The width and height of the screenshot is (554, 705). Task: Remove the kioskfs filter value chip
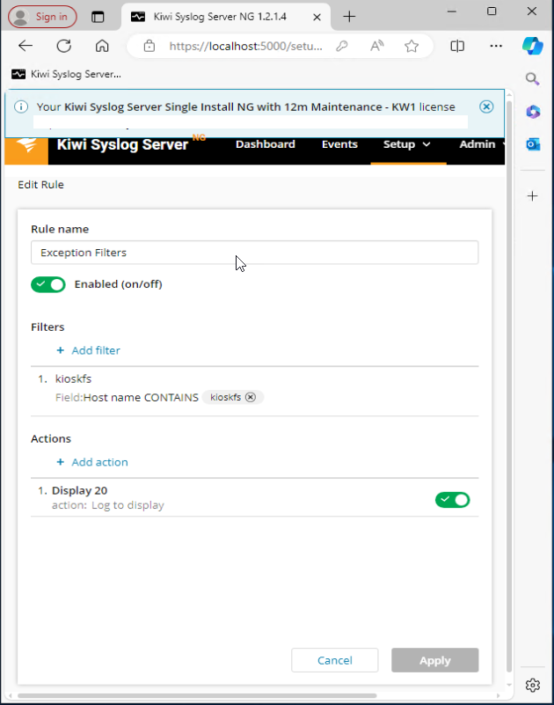tap(251, 397)
